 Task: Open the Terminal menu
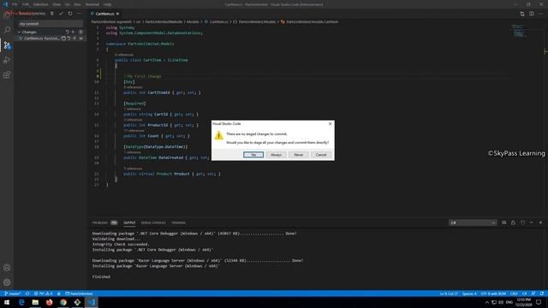pos(92,4)
